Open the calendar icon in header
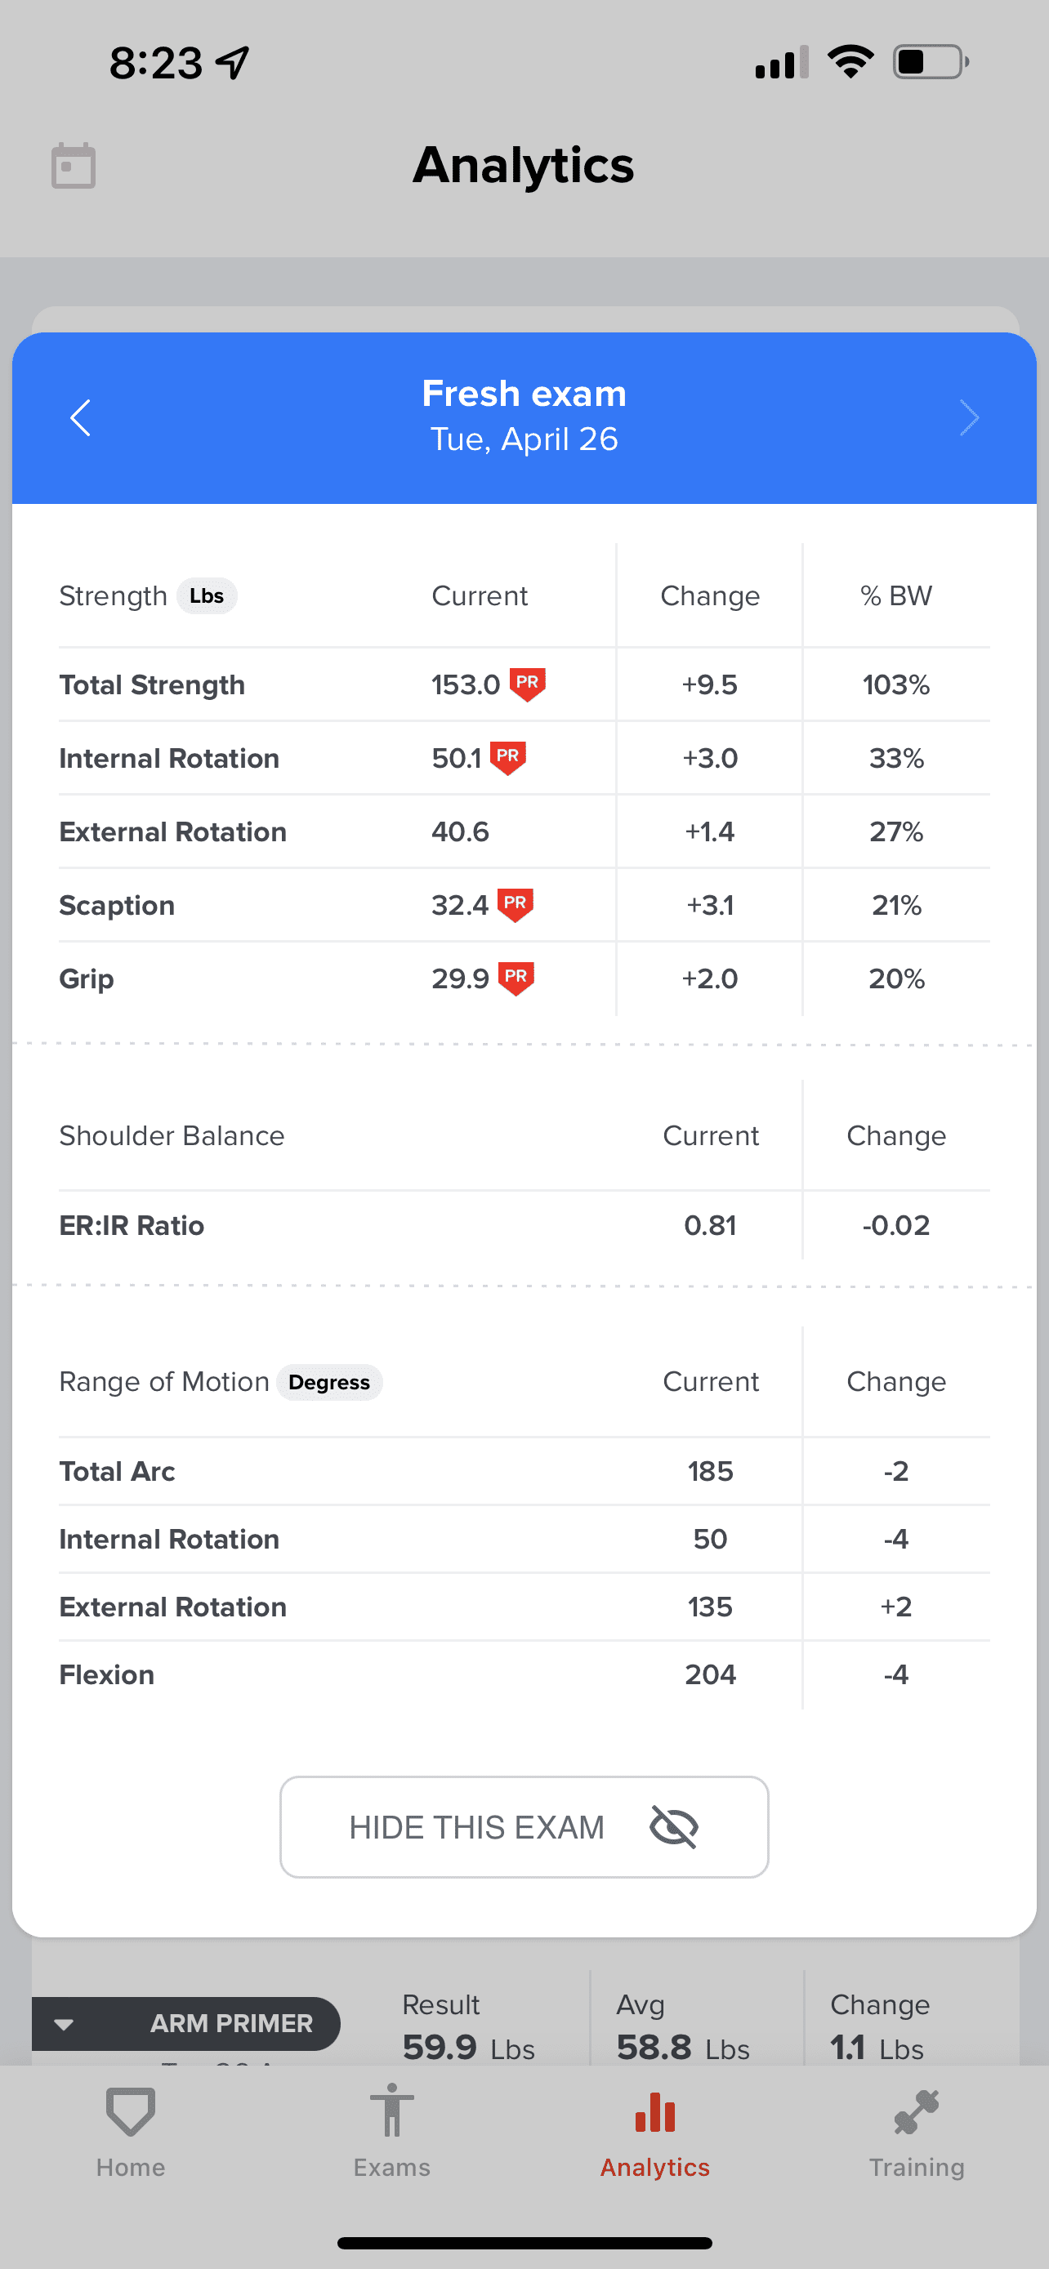The image size is (1049, 2269). pos(73,166)
